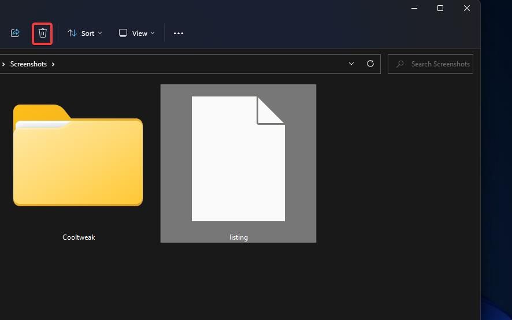Expand the chevron before the Screenshots breadcrumb
This screenshot has height=320, width=512.
(x=3, y=64)
